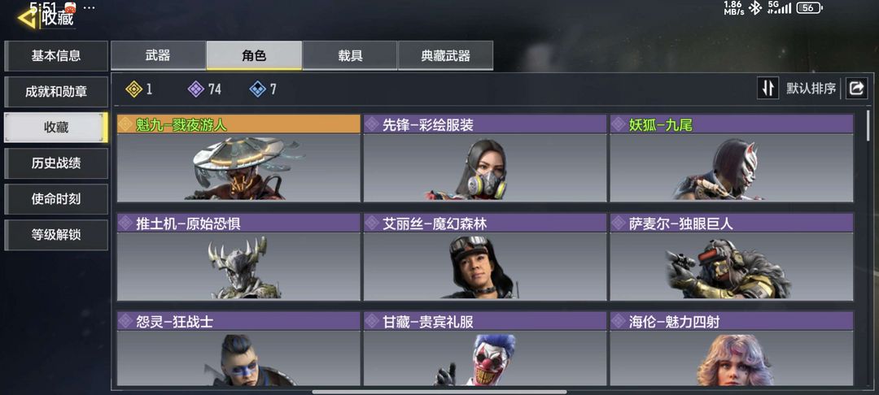Click the vertical scrollbar on right edge
The height and width of the screenshot is (395, 879).
[x=869, y=126]
